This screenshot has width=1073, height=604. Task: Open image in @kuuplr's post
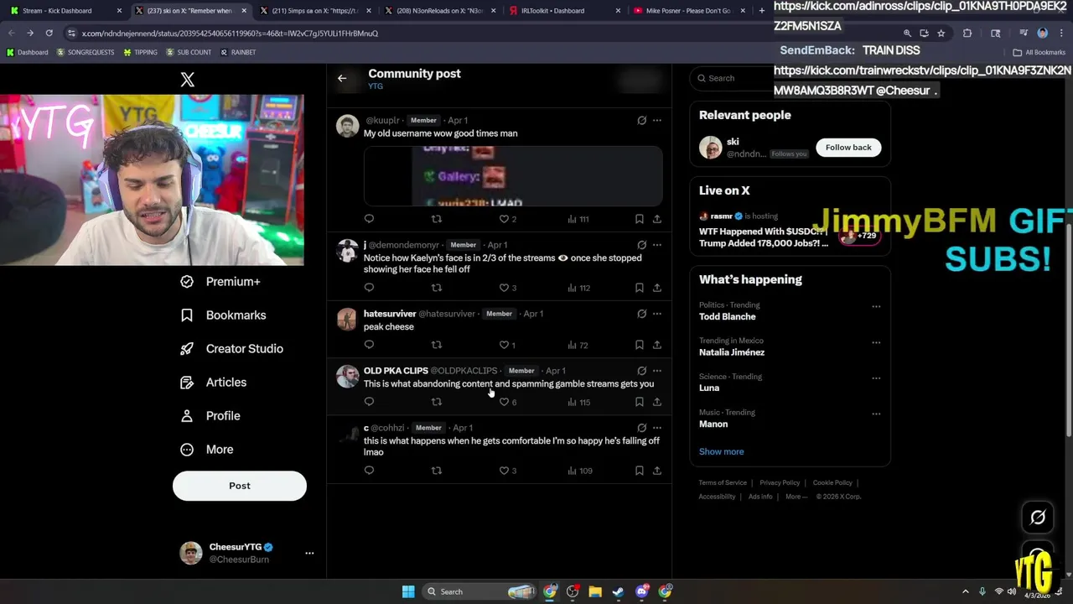[x=513, y=176]
